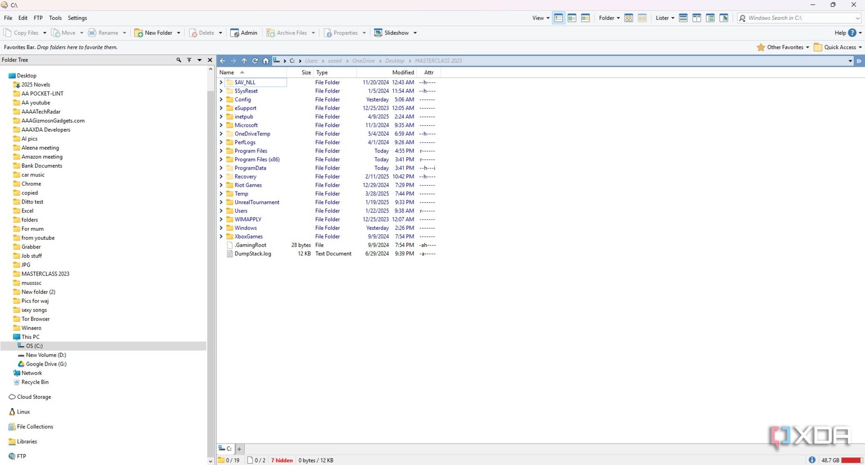
Task: Open Cloud Storage in folder tree
Action: (x=34, y=397)
